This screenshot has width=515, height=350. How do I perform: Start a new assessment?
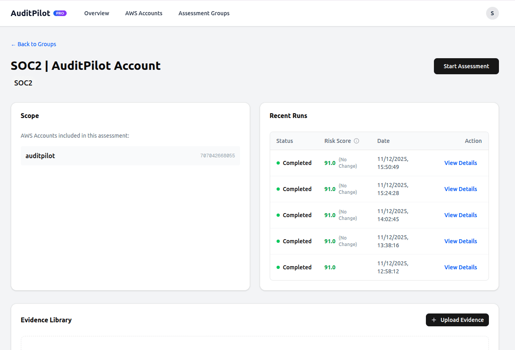[x=466, y=66]
